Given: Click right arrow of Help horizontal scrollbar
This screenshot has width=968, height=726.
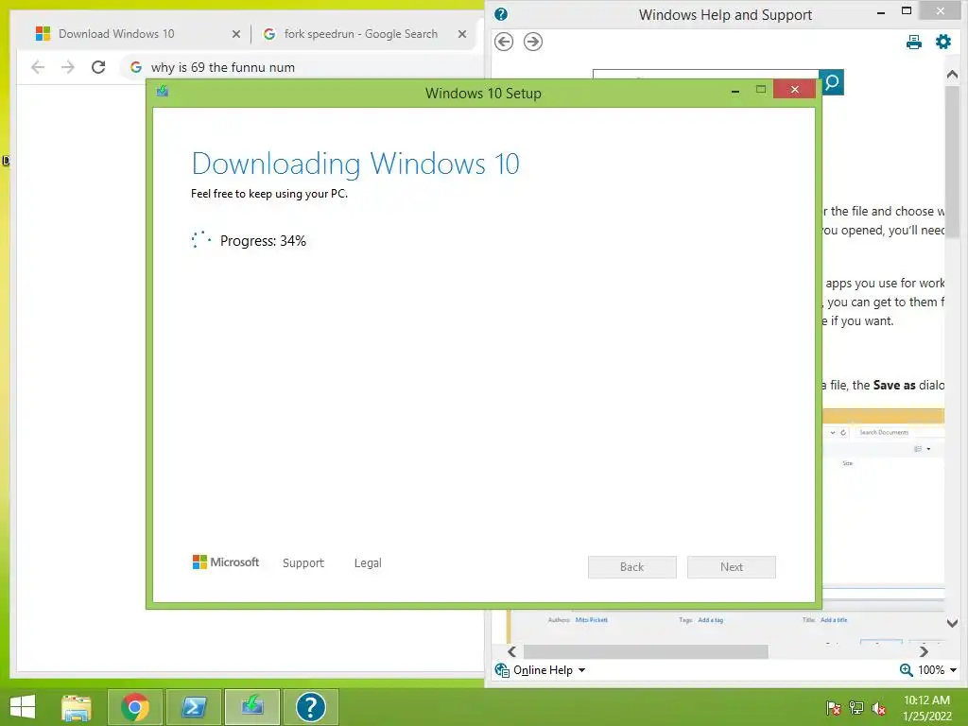Looking at the screenshot, I should point(924,651).
